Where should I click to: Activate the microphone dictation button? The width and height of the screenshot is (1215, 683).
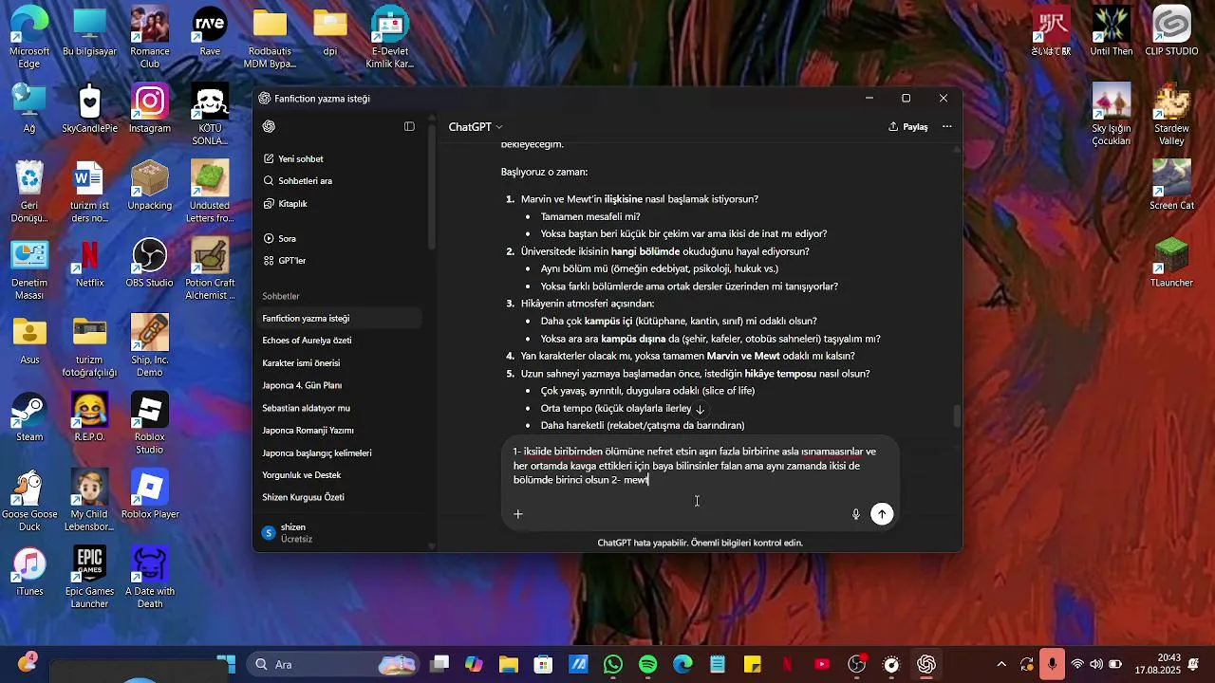coord(855,514)
